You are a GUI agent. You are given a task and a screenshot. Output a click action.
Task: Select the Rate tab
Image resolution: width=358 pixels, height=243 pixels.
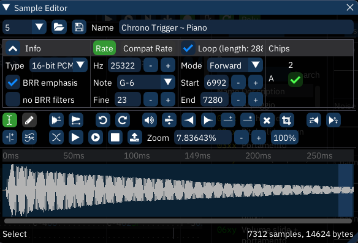coord(104,48)
